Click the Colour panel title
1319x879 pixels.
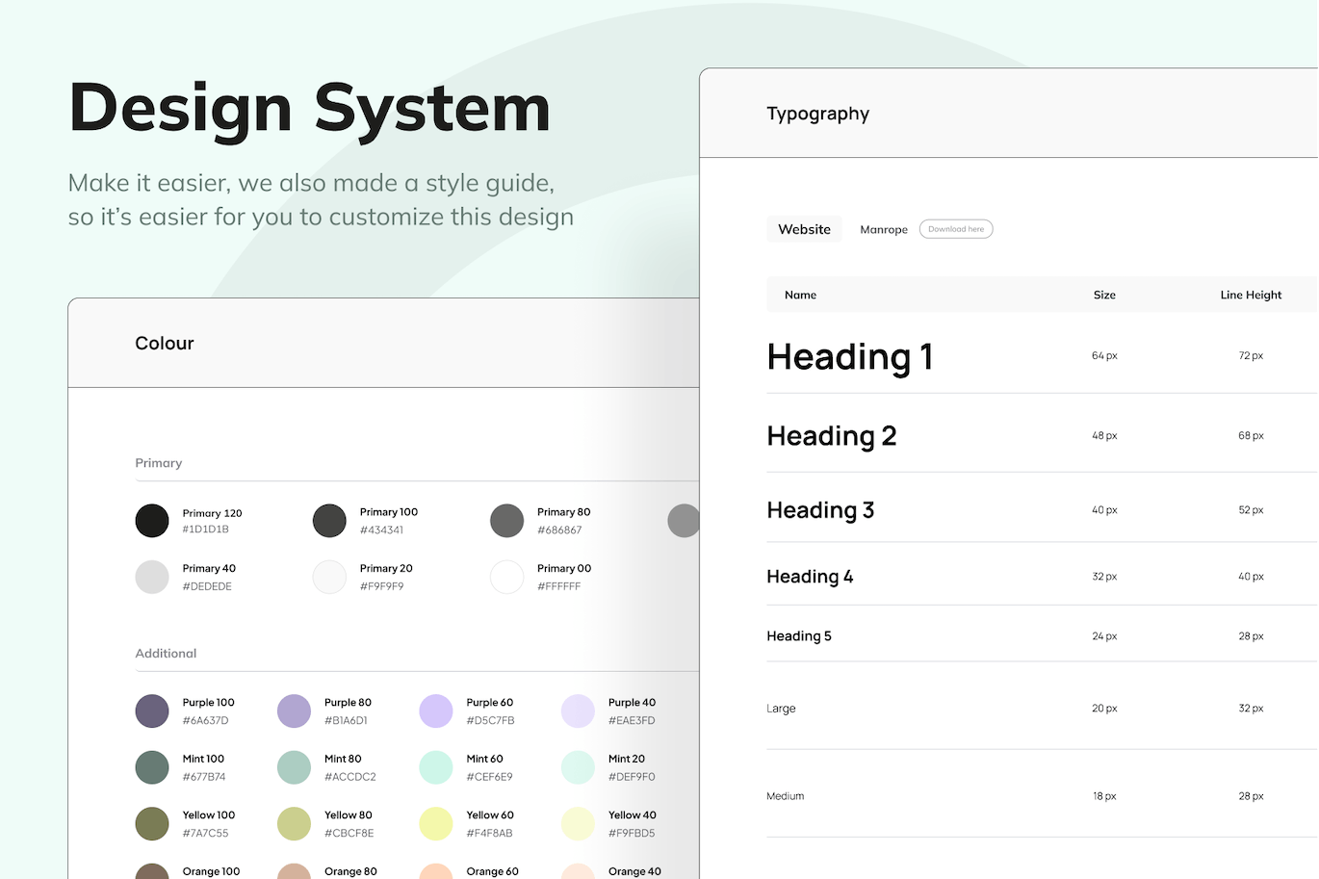click(x=165, y=344)
